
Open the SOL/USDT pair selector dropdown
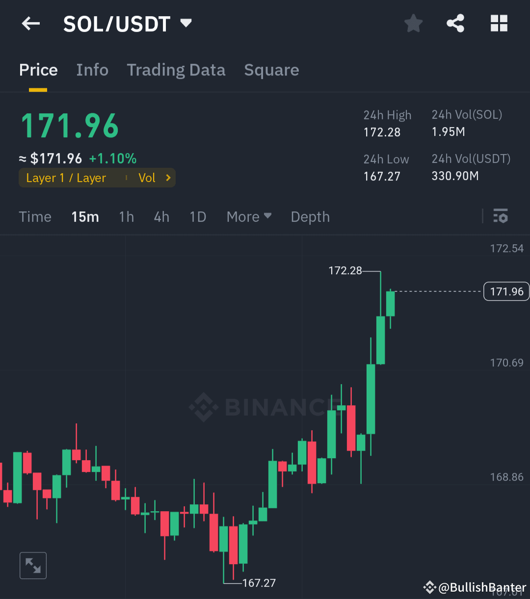[x=186, y=23]
